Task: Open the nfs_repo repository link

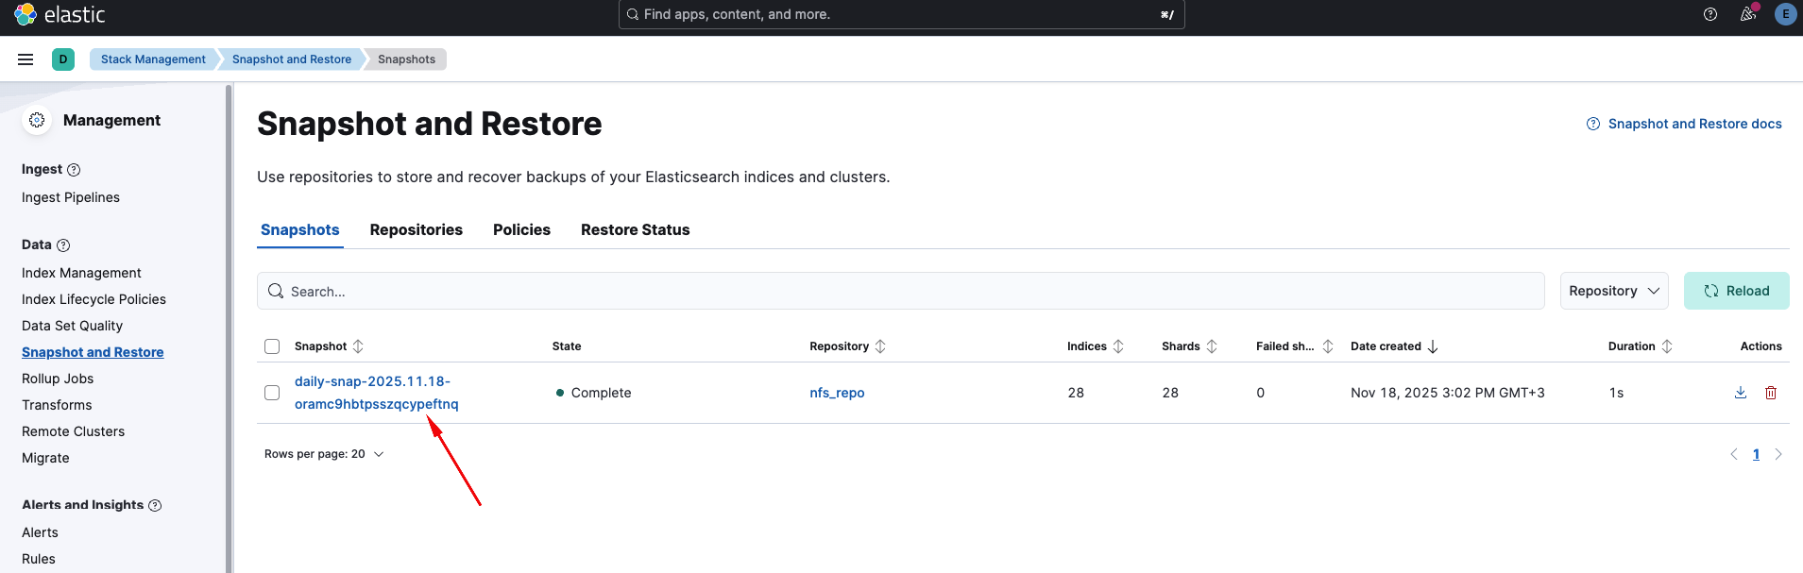Action: 837,393
